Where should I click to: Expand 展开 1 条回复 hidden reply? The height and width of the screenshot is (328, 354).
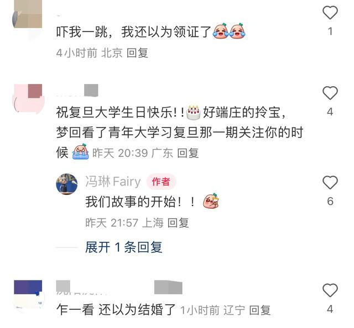point(124,247)
